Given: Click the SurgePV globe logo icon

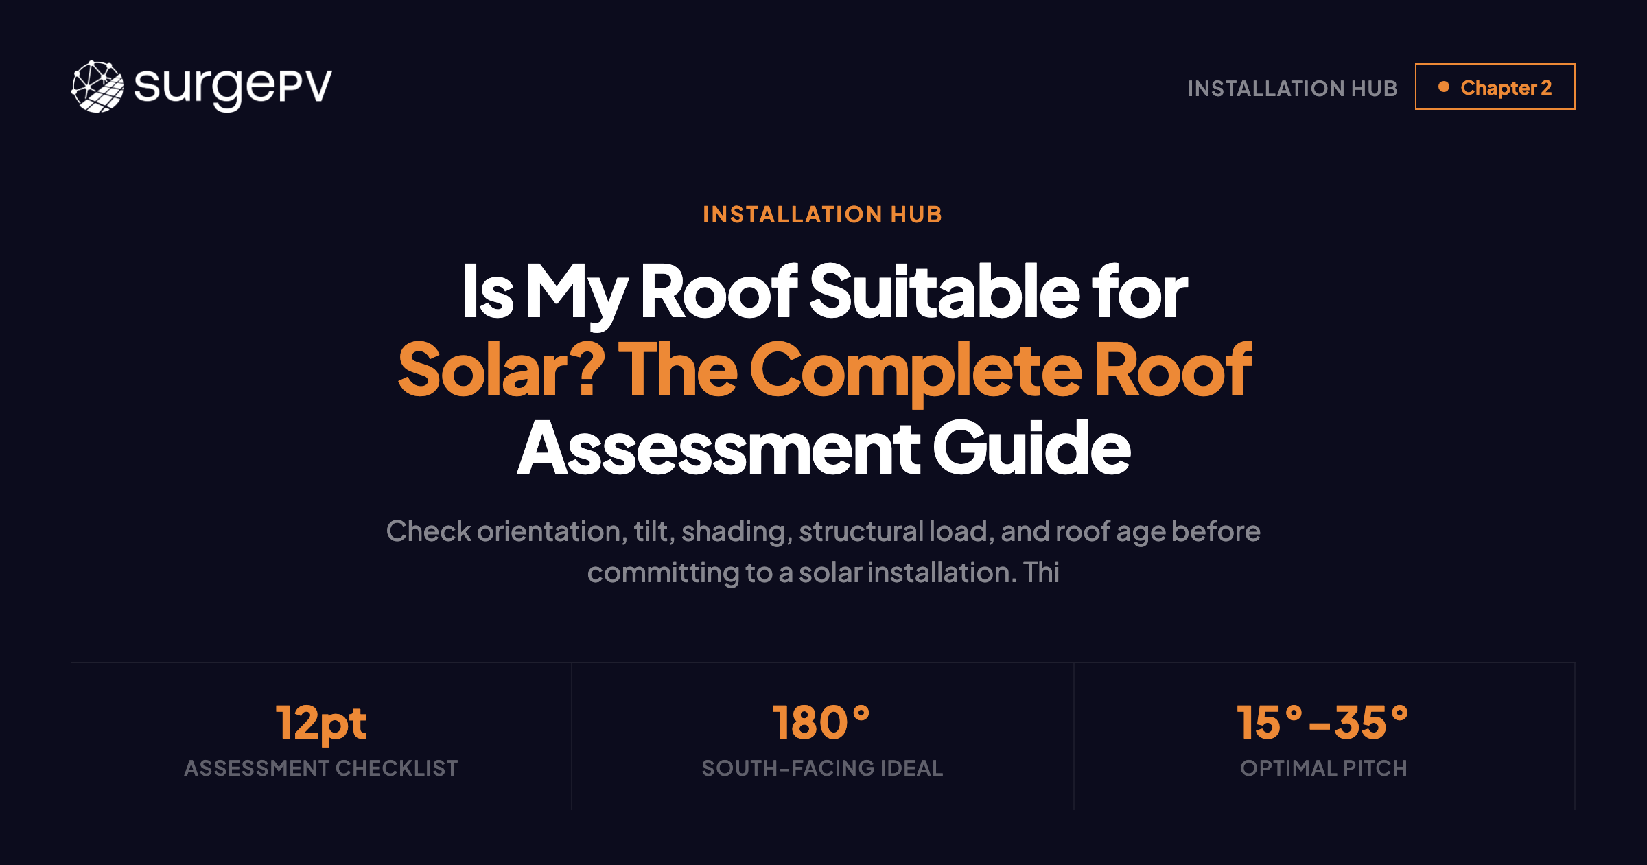Looking at the screenshot, I should [x=98, y=85].
